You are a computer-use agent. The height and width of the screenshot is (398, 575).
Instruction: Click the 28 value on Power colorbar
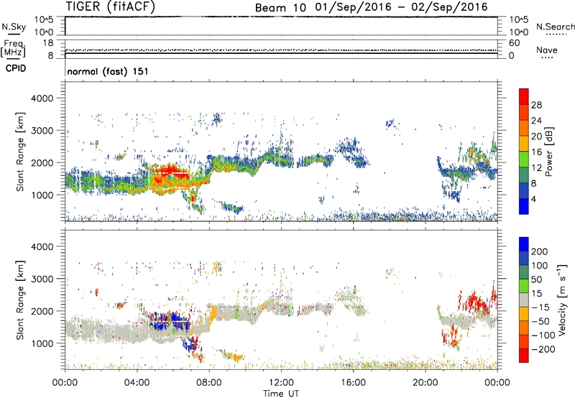point(536,105)
